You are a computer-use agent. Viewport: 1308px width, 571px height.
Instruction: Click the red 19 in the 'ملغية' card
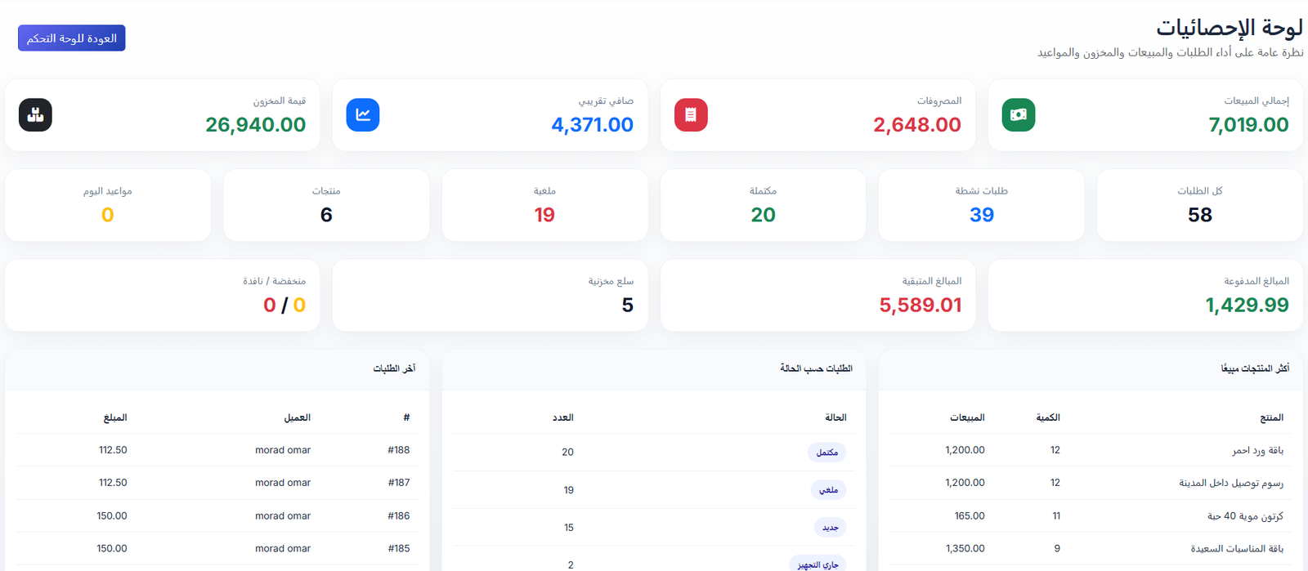click(x=544, y=215)
